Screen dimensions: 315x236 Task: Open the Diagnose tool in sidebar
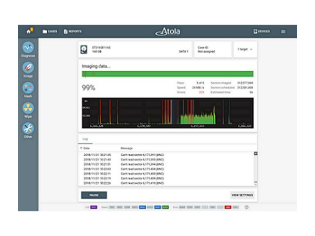pos(28,48)
